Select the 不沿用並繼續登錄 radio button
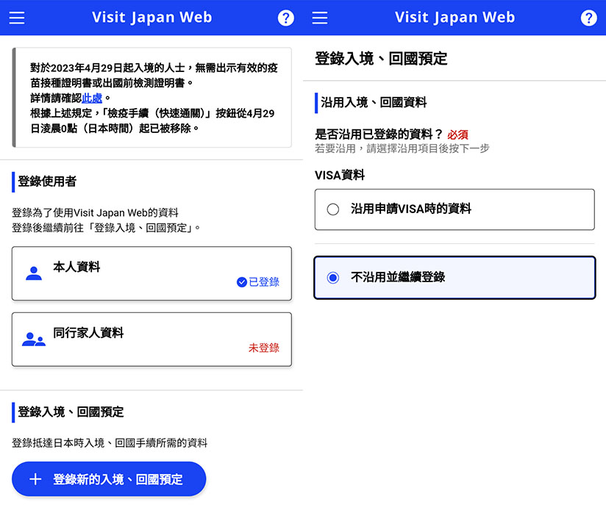 [332, 278]
